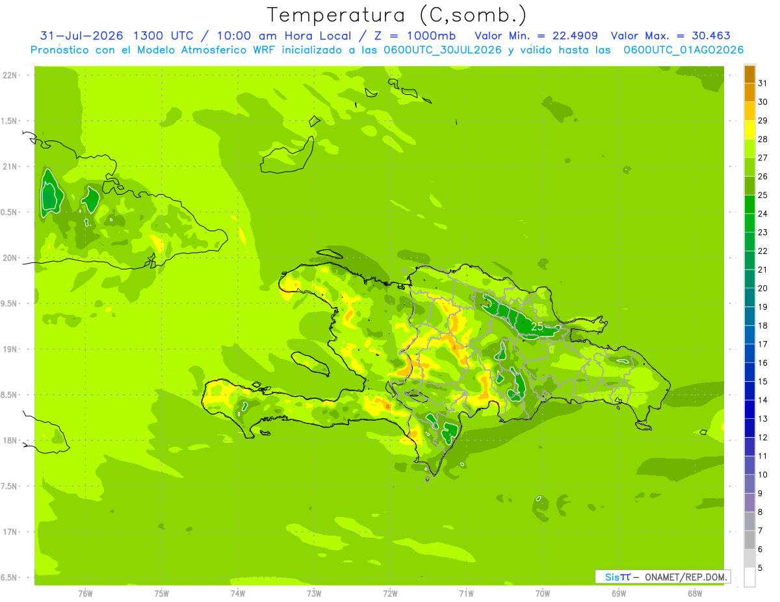Pick the yellow legend color between 28 and 29
The height and width of the screenshot is (602, 780).
tap(749, 130)
